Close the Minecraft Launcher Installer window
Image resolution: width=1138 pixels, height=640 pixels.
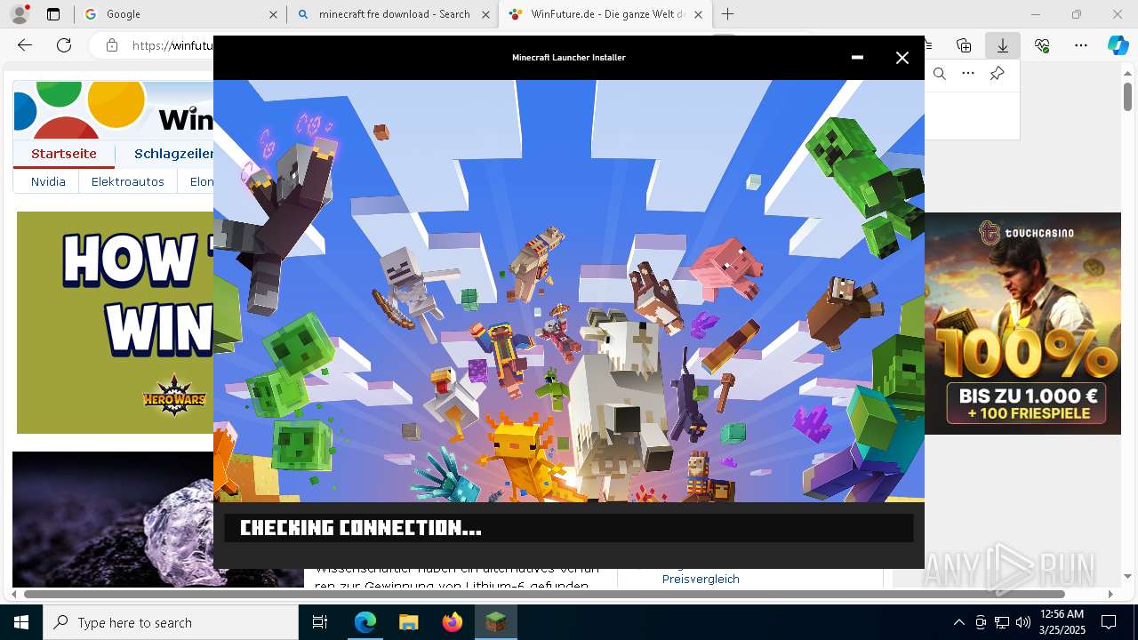(x=902, y=58)
